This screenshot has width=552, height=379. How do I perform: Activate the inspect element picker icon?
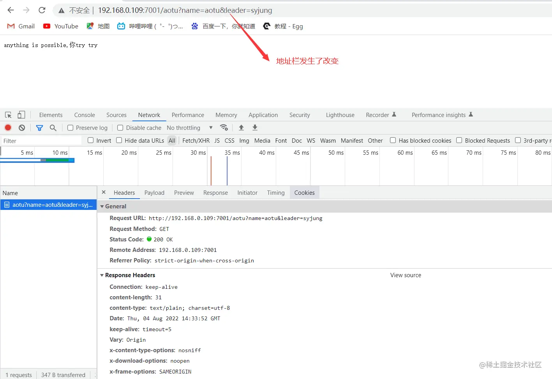pos(8,115)
